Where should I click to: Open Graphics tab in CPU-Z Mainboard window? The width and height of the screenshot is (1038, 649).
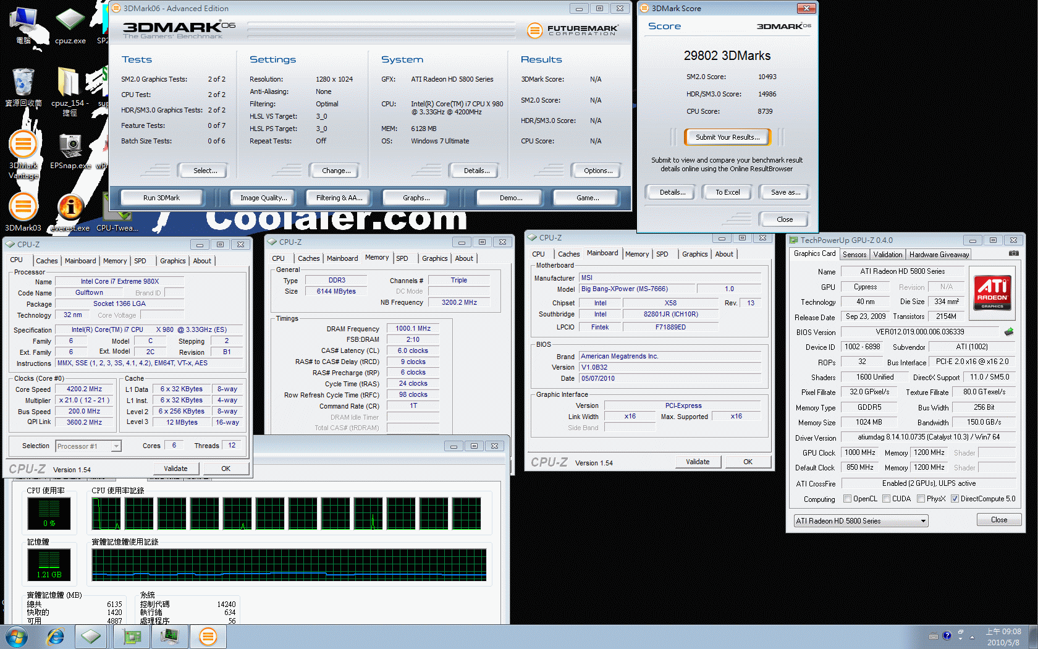(x=695, y=254)
